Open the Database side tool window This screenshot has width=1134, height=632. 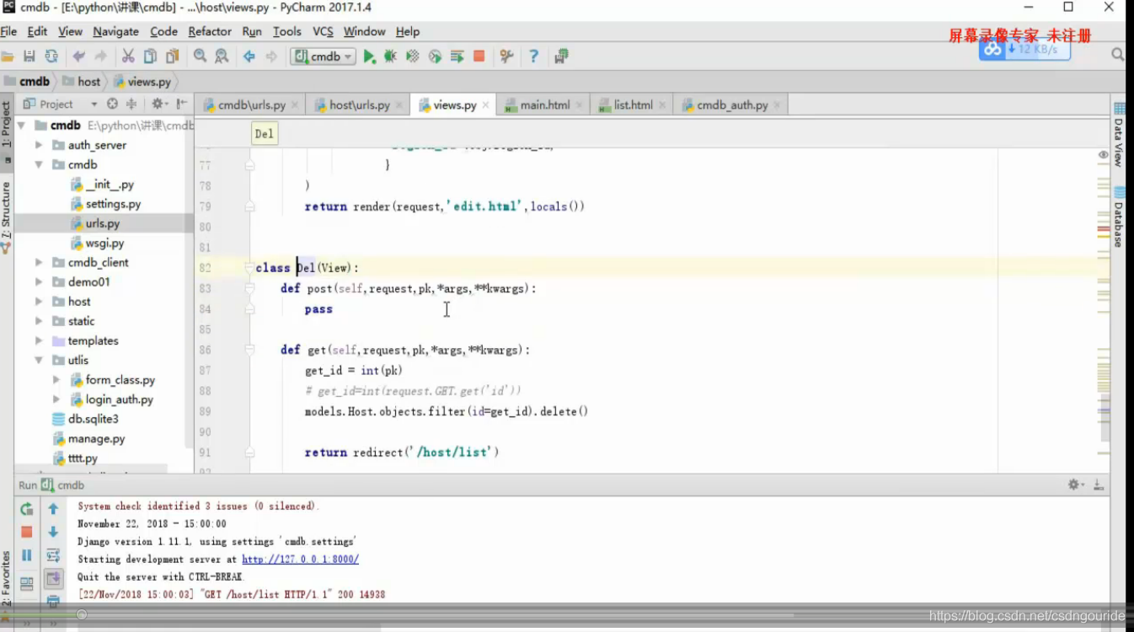(1119, 219)
